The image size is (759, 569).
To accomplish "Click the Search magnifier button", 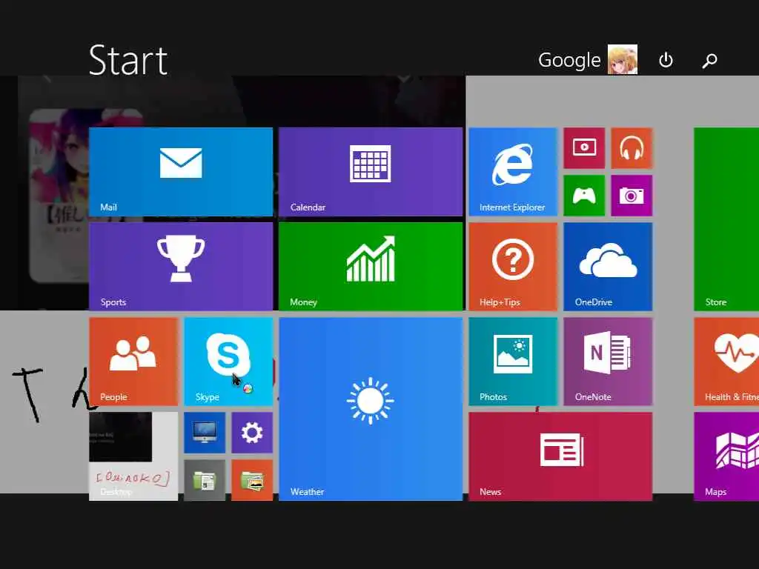I will coord(709,61).
